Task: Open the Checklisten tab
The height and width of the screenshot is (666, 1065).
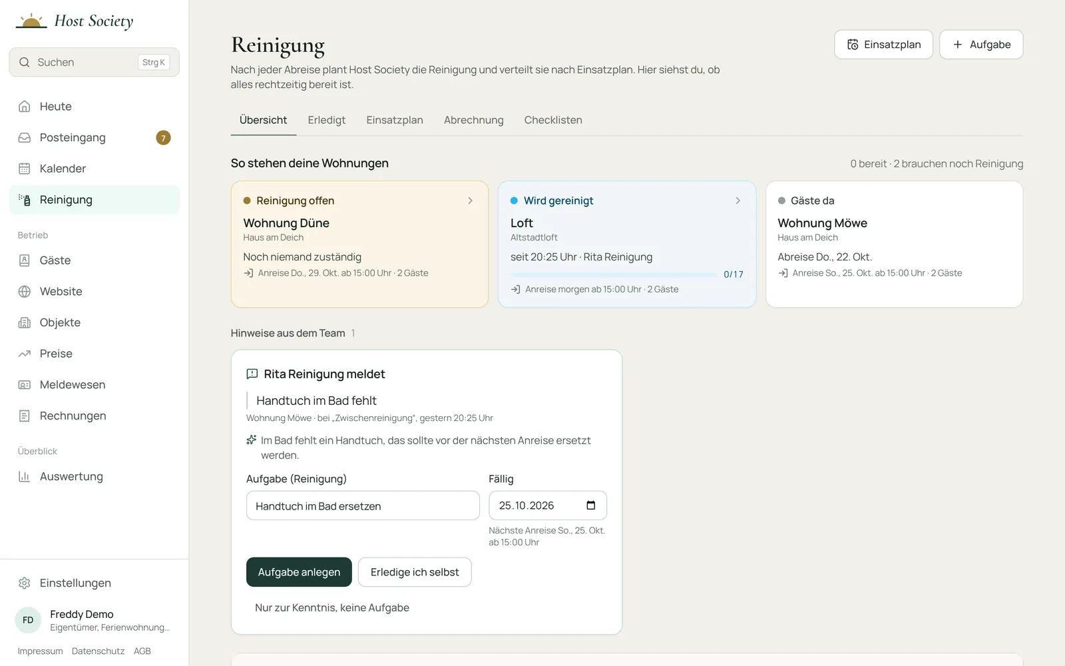Action: (553, 120)
